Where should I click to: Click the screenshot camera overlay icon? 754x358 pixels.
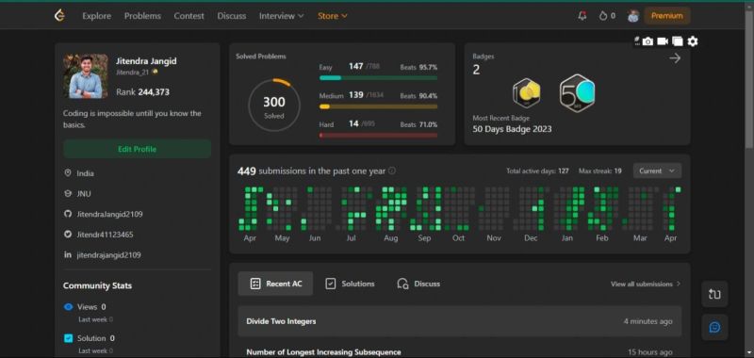[x=647, y=41]
